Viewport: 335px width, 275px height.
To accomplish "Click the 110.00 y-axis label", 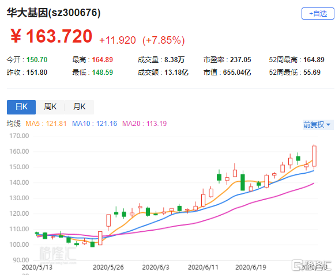I will pyautogui.click(x=19, y=229).
